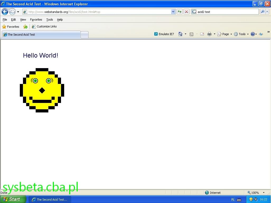The image size is (271, 203).
Task: Click the Acid2 smiley face image
Action: coord(42,90)
